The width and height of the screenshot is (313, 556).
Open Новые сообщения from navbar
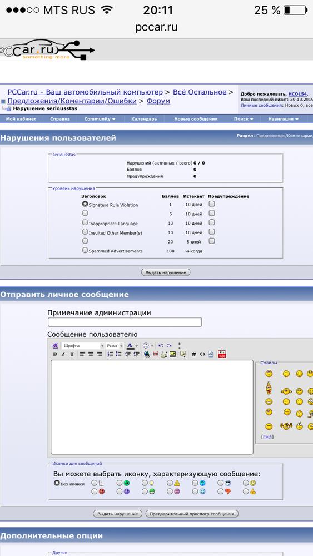(x=196, y=119)
